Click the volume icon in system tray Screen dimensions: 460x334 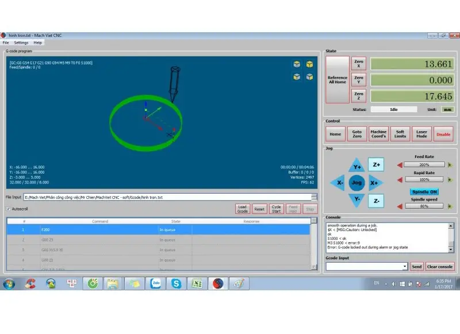(394, 284)
